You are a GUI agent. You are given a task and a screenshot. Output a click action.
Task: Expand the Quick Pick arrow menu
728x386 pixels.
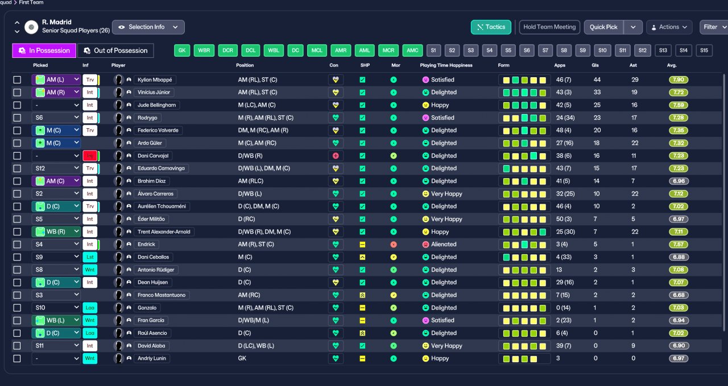pyautogui.click(x=633, y=27)
